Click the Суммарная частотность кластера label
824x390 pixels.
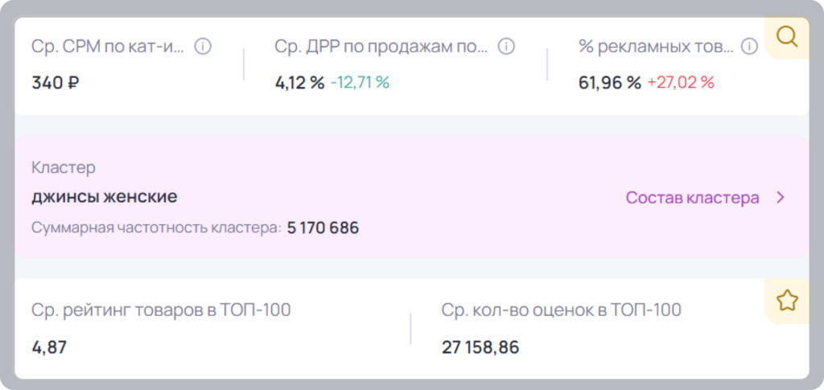click(157, 228)
